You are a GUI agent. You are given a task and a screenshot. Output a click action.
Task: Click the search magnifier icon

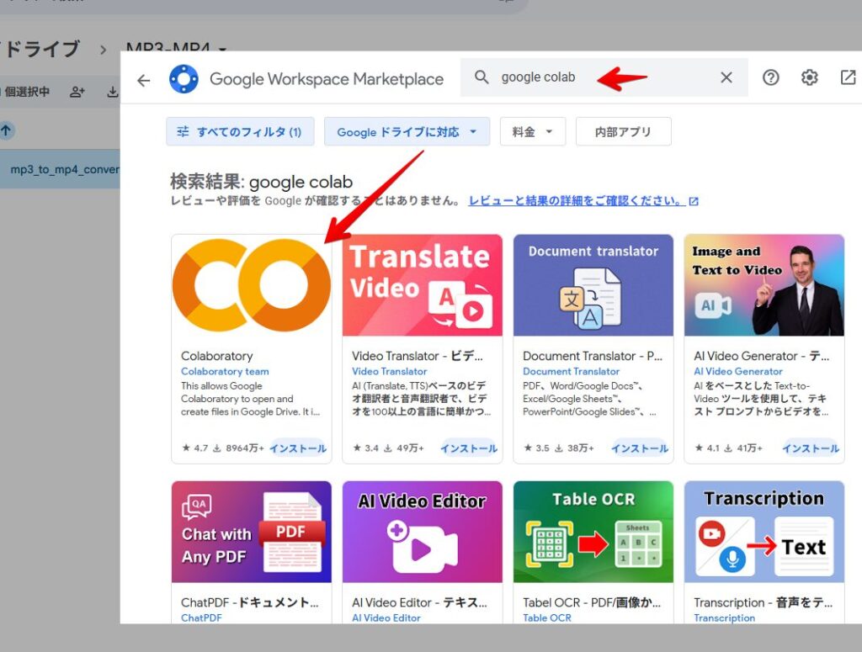pyautogui.click(x=482, y=77)
